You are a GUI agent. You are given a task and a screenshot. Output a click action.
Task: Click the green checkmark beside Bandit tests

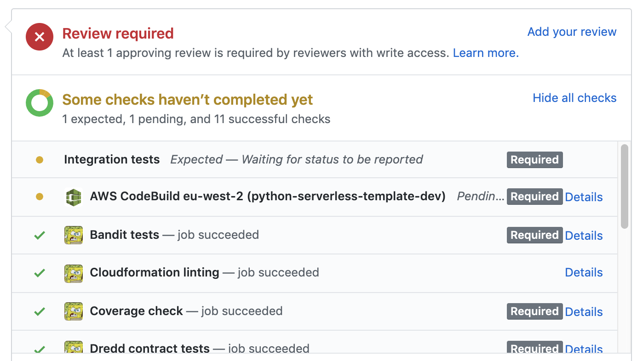[x=40, y=235]
